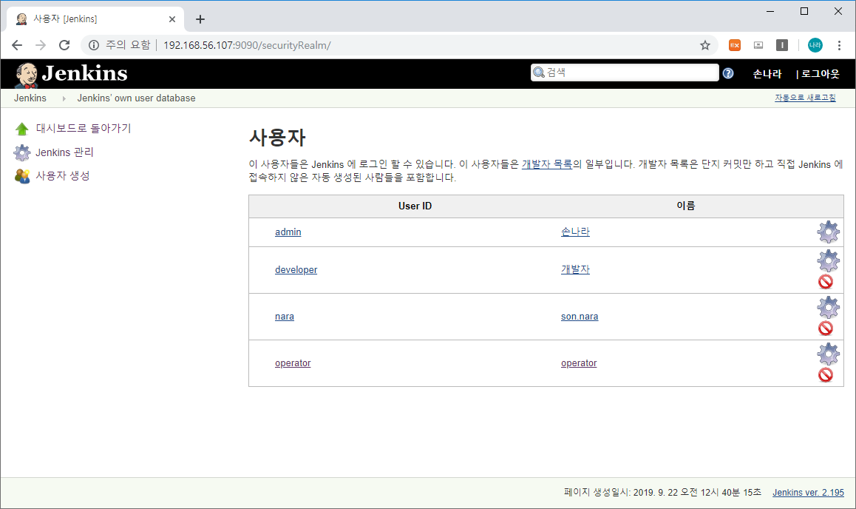Follow the 개발자 목록 link in description
Image resolution: width=856 pixels, height=509 pixels.
point(546,164)
